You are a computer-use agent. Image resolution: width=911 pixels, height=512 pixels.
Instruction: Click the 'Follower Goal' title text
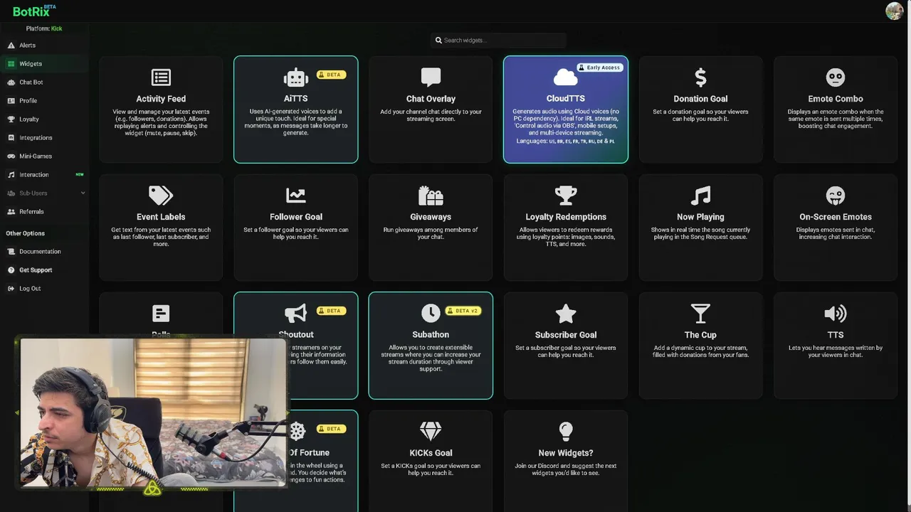click(x=295, y=217)
